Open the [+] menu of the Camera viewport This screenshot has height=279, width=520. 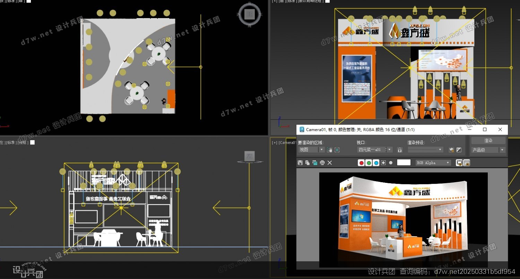[275, 142]
